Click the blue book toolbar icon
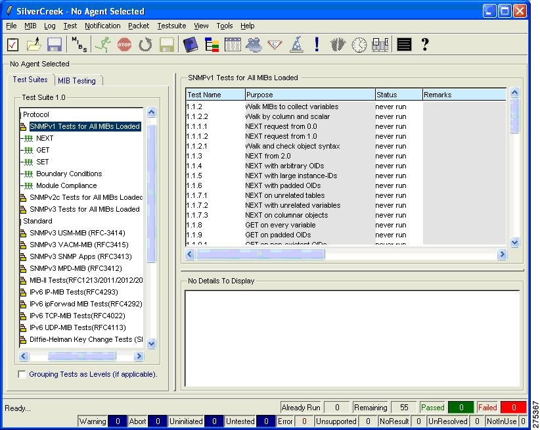 click(x=191, y=45)
